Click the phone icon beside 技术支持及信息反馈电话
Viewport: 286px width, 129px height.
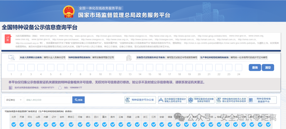[x=11, y=88]
